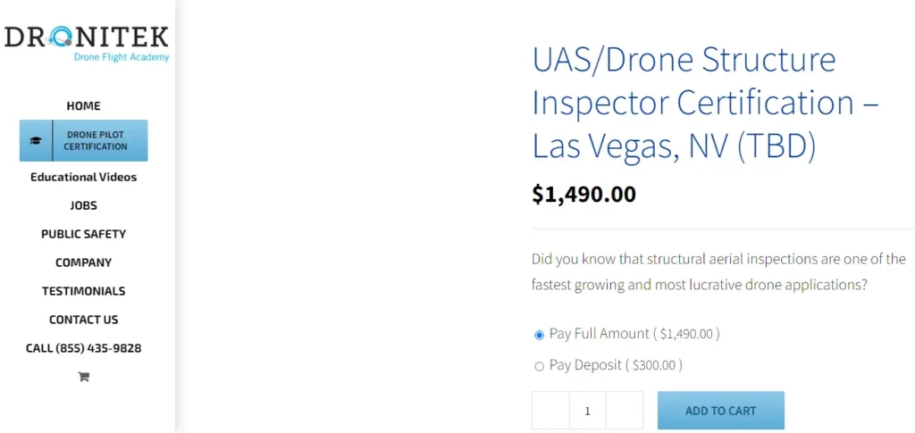915x433 pixels.
Task: Click the CALL (855) 435-9828 link
Action: click(x=84, y=348)
